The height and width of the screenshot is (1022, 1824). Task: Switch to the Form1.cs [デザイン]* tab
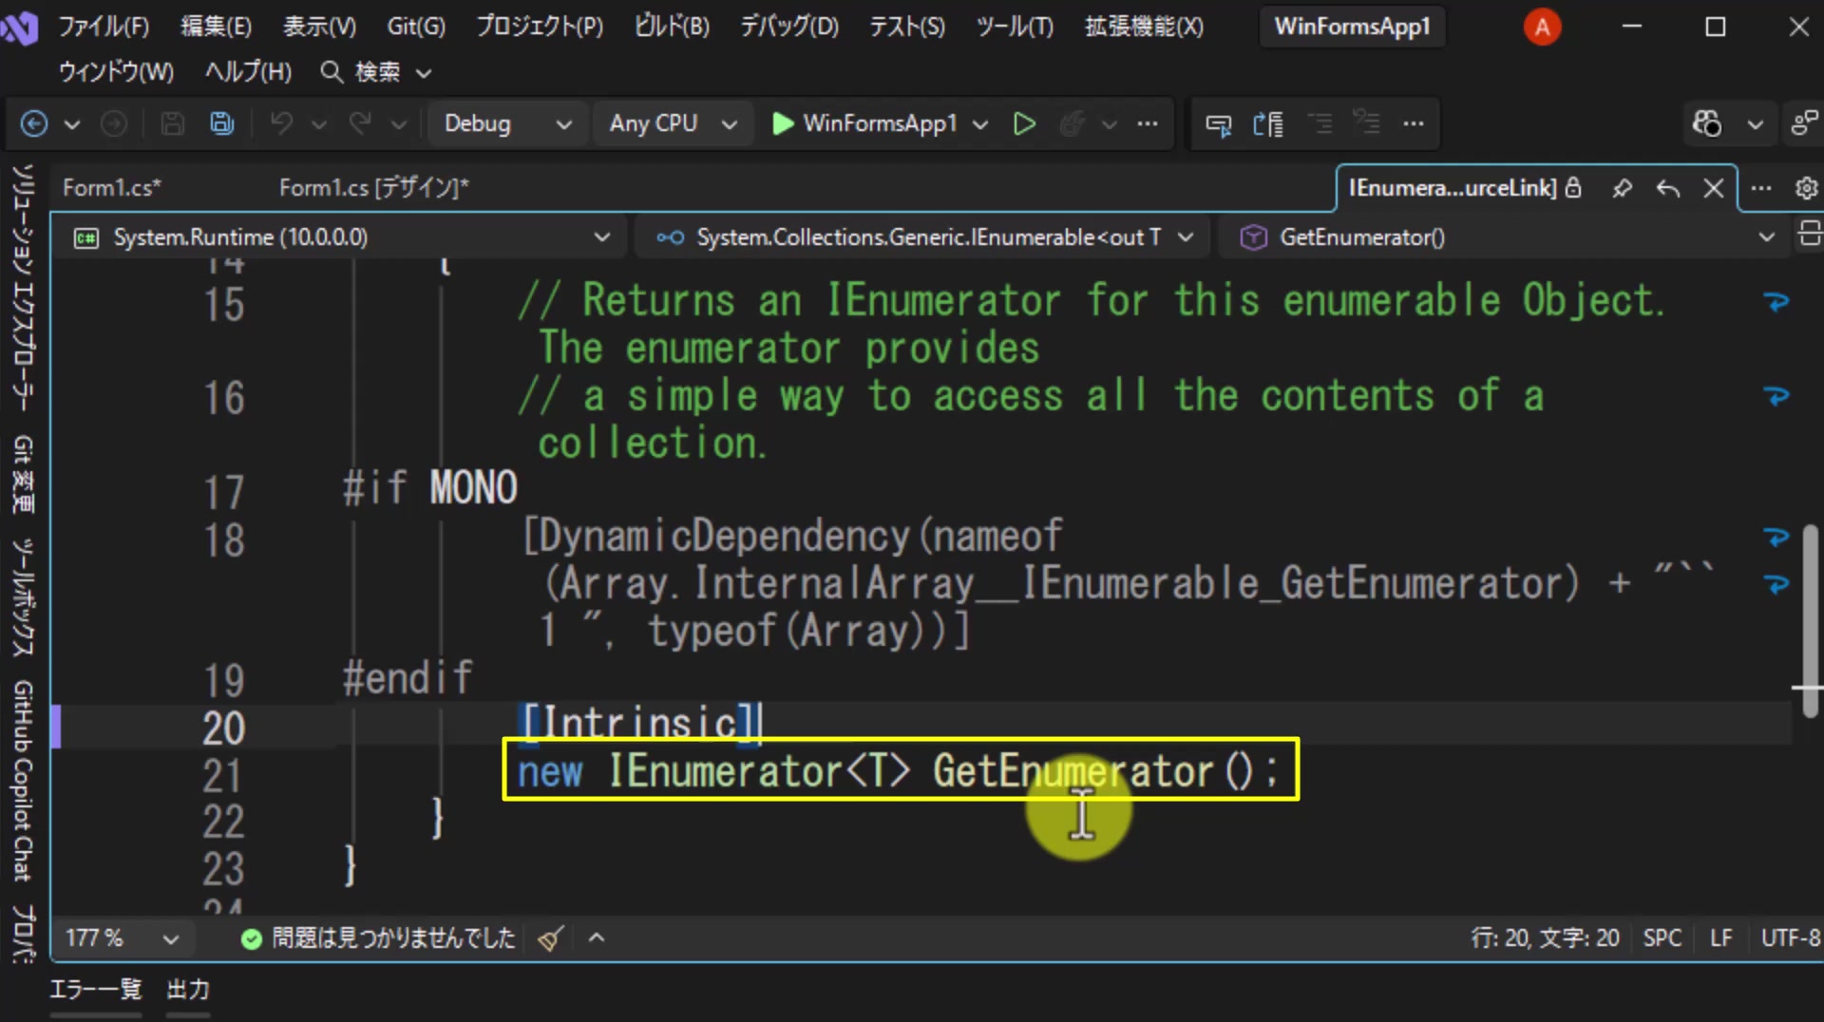373,188
